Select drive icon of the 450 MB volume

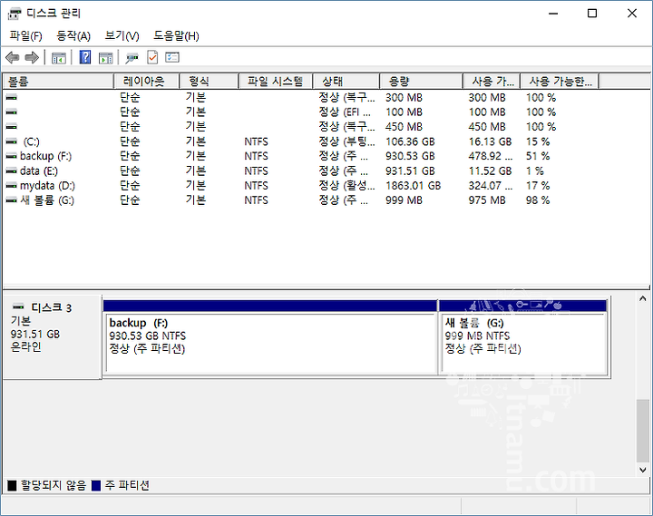click(x=11, y=127)
